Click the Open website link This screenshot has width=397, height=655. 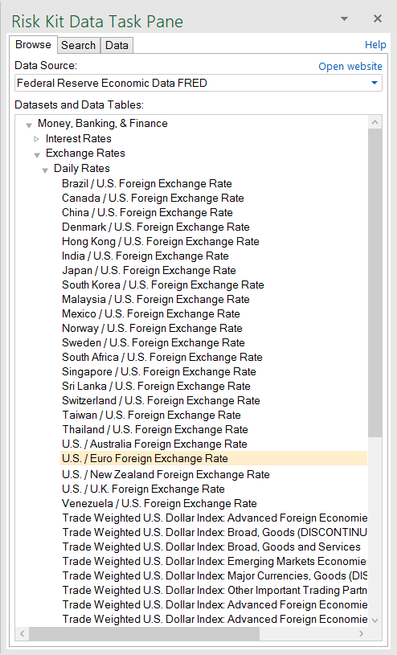[x=350, y=67]
